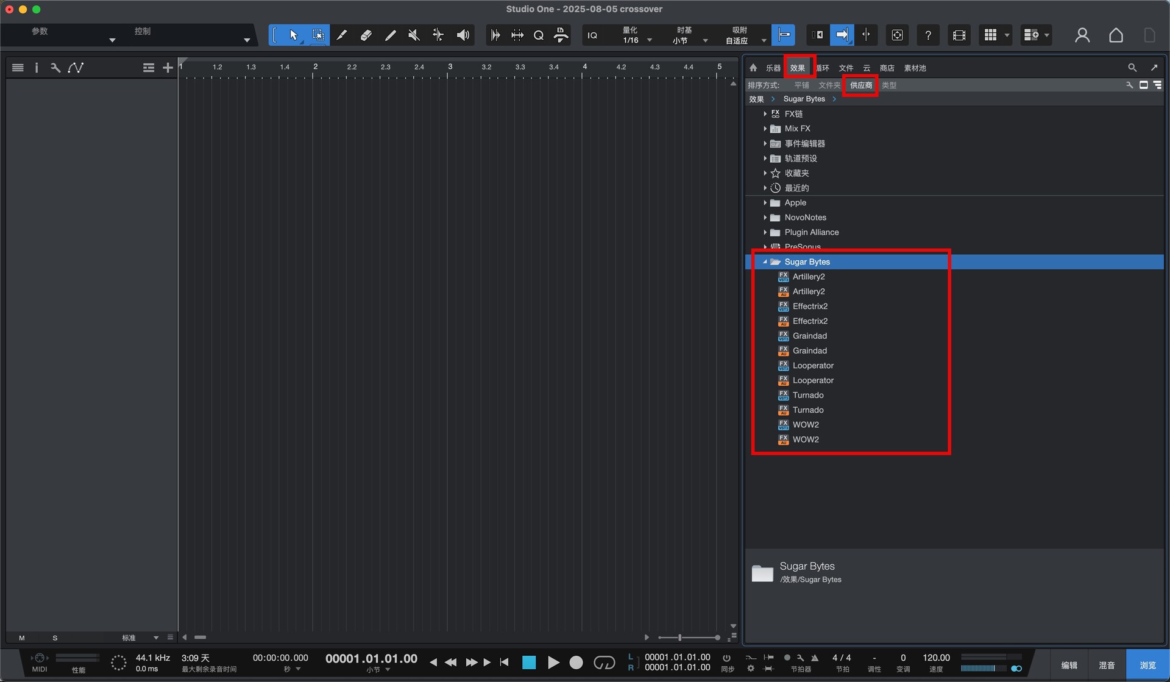This screenshot has width=1170, height=682.
Task: Open the macro grid icon
Action: point(990,35)
